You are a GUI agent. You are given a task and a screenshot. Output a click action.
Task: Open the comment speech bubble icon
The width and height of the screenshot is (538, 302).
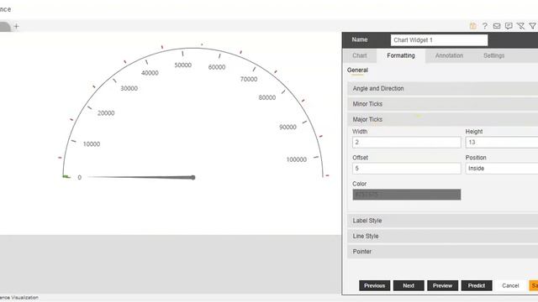click(509, 26)
